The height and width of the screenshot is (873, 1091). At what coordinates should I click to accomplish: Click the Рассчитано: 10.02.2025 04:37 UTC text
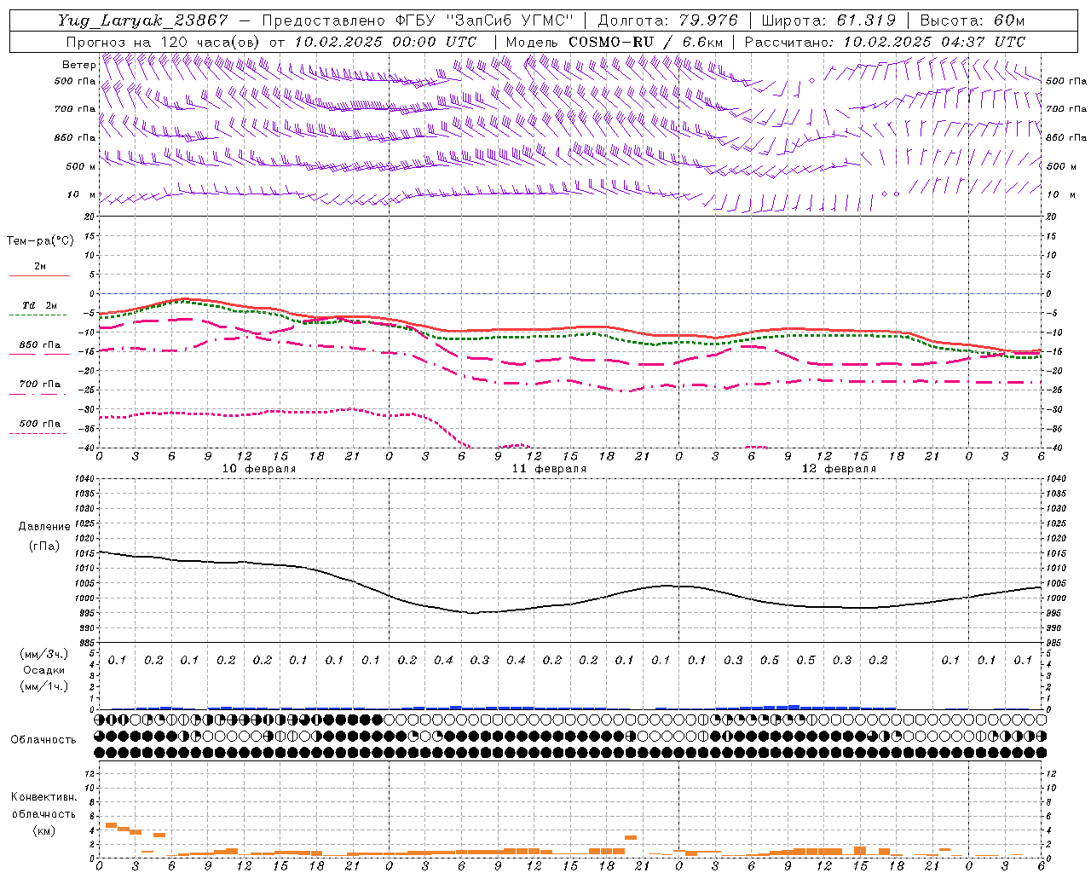click(x=885, y=42)
